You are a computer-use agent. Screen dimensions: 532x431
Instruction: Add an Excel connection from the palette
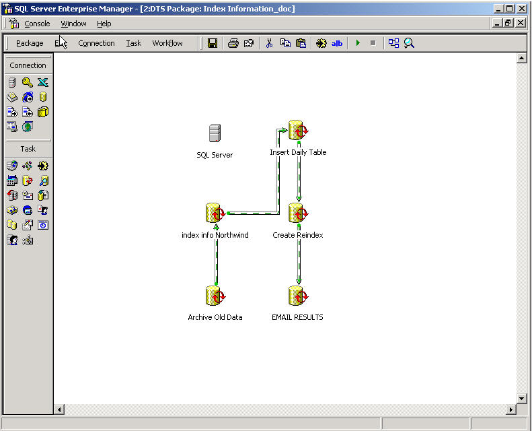coord(43,82)
